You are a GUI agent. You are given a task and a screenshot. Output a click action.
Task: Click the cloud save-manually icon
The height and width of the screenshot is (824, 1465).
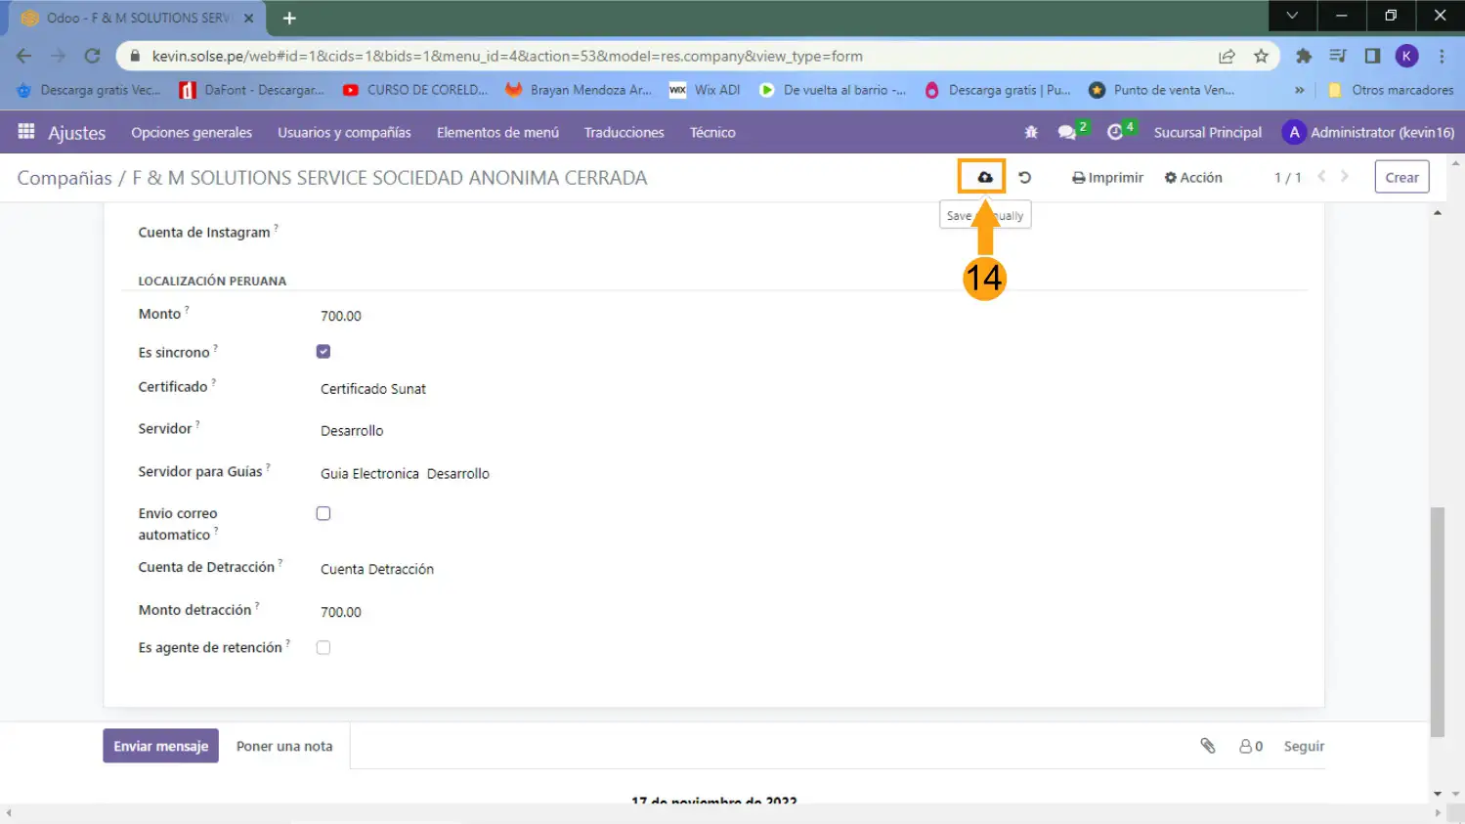tap(984, 177)
